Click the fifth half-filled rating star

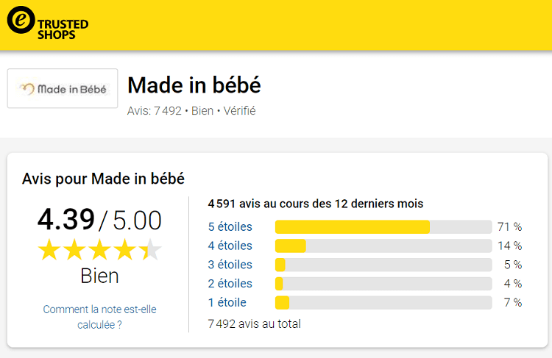coord(149,250)
